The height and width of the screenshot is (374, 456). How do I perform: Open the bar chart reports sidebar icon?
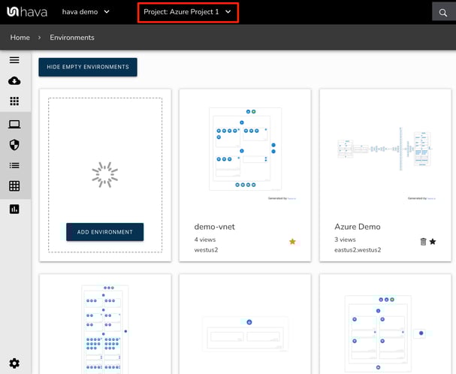[14, 209]
